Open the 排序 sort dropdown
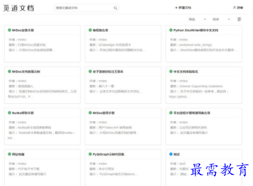253x186 pixels. coord(221,20)
